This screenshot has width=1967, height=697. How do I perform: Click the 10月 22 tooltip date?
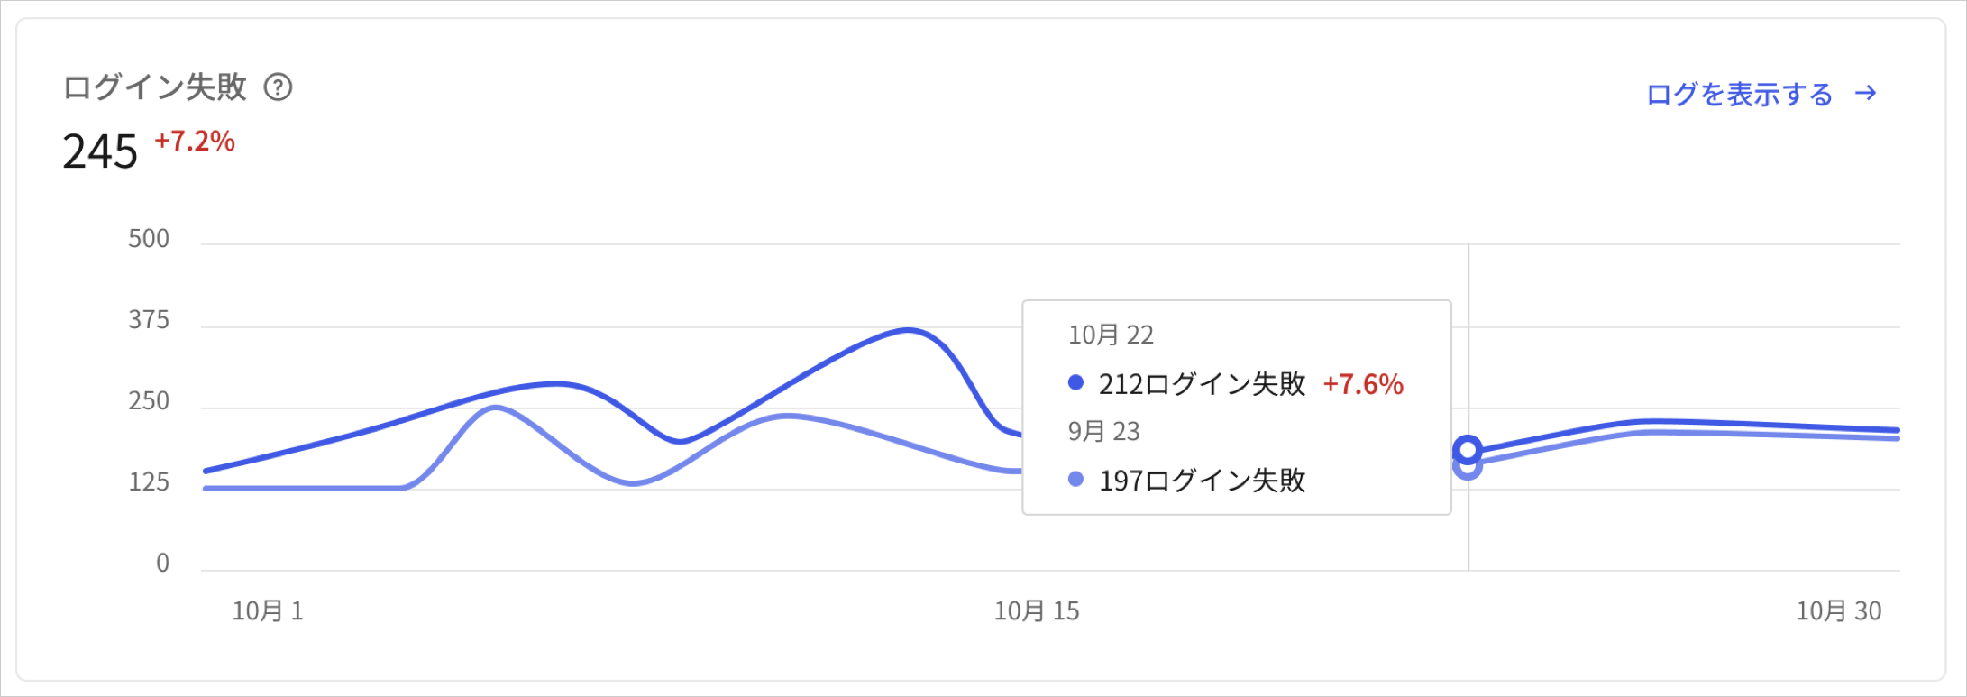click(1111, 335)
